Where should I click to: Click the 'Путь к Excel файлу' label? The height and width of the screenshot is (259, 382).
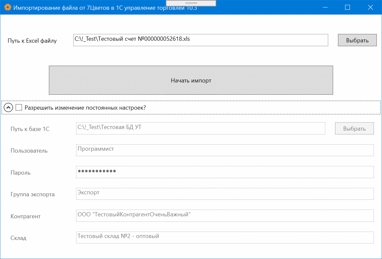[x=32, y=41]
